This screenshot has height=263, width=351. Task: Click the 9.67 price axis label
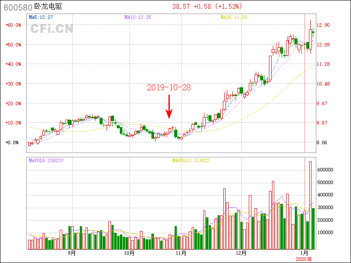[322, 103]
